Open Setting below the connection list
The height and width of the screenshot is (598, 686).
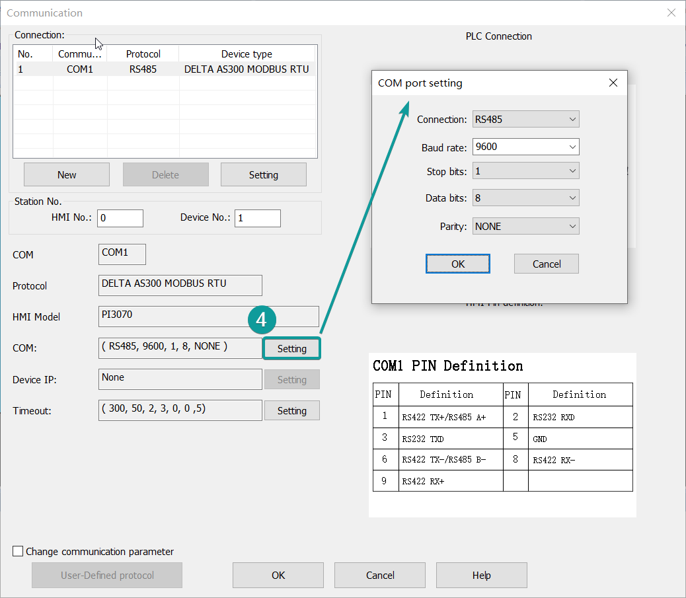tap(263, 175)
